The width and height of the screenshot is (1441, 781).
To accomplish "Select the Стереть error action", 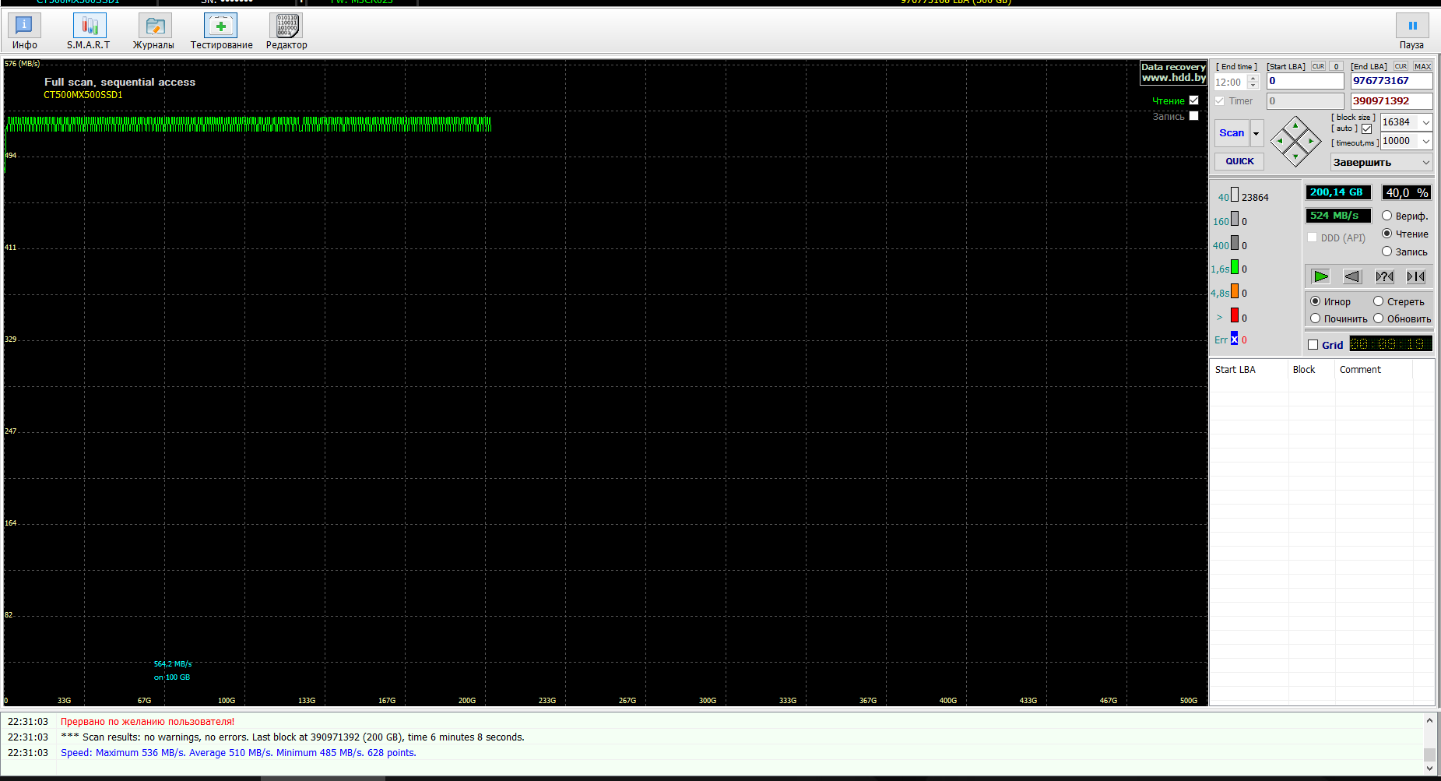I will point(1379,301).
